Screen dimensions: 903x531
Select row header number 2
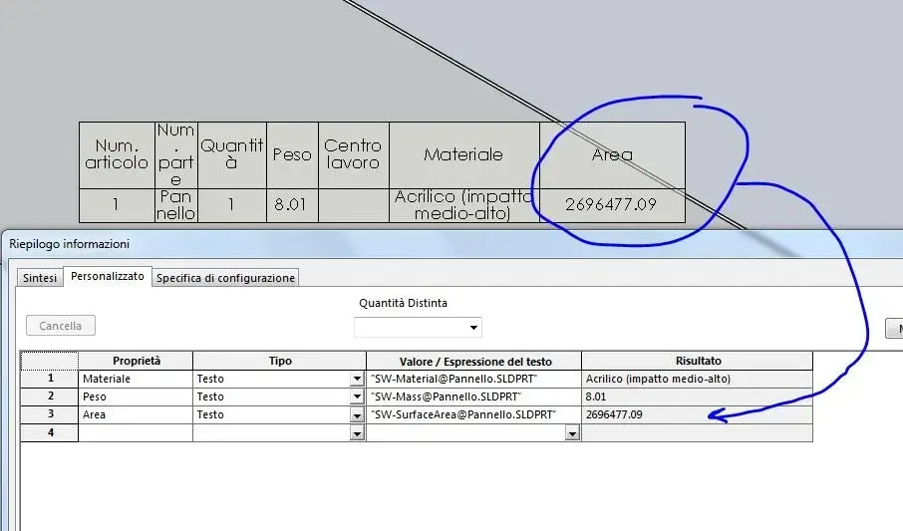[50, 397]
